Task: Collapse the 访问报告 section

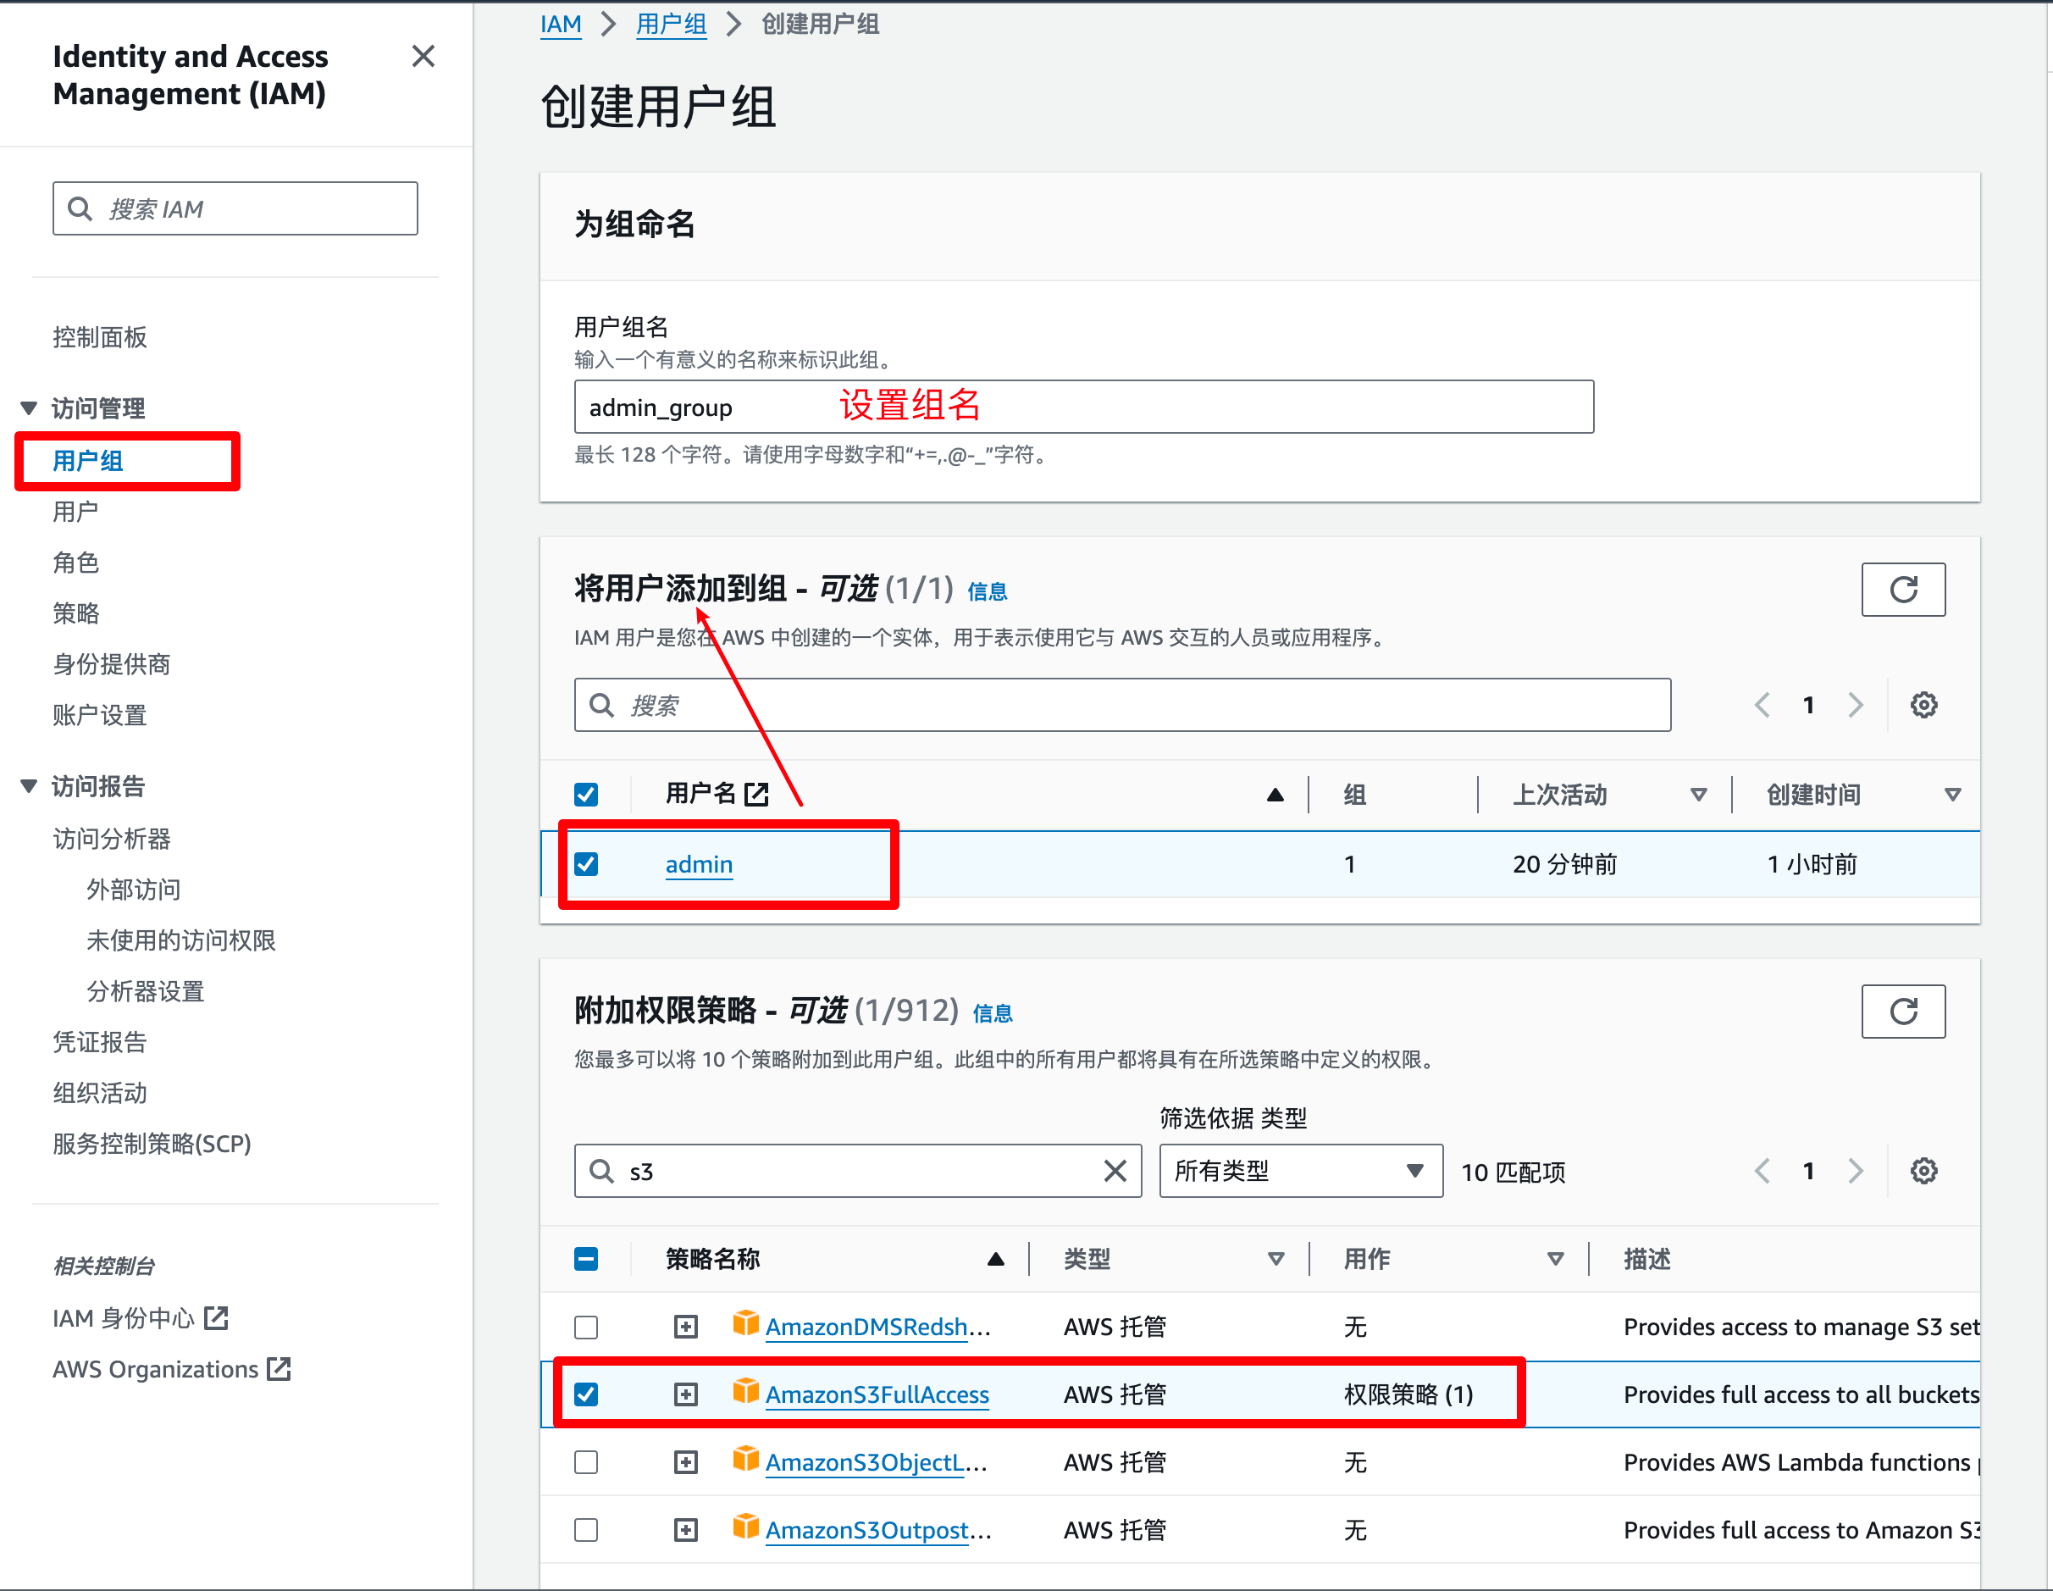Action: click(x=29, y=786)
